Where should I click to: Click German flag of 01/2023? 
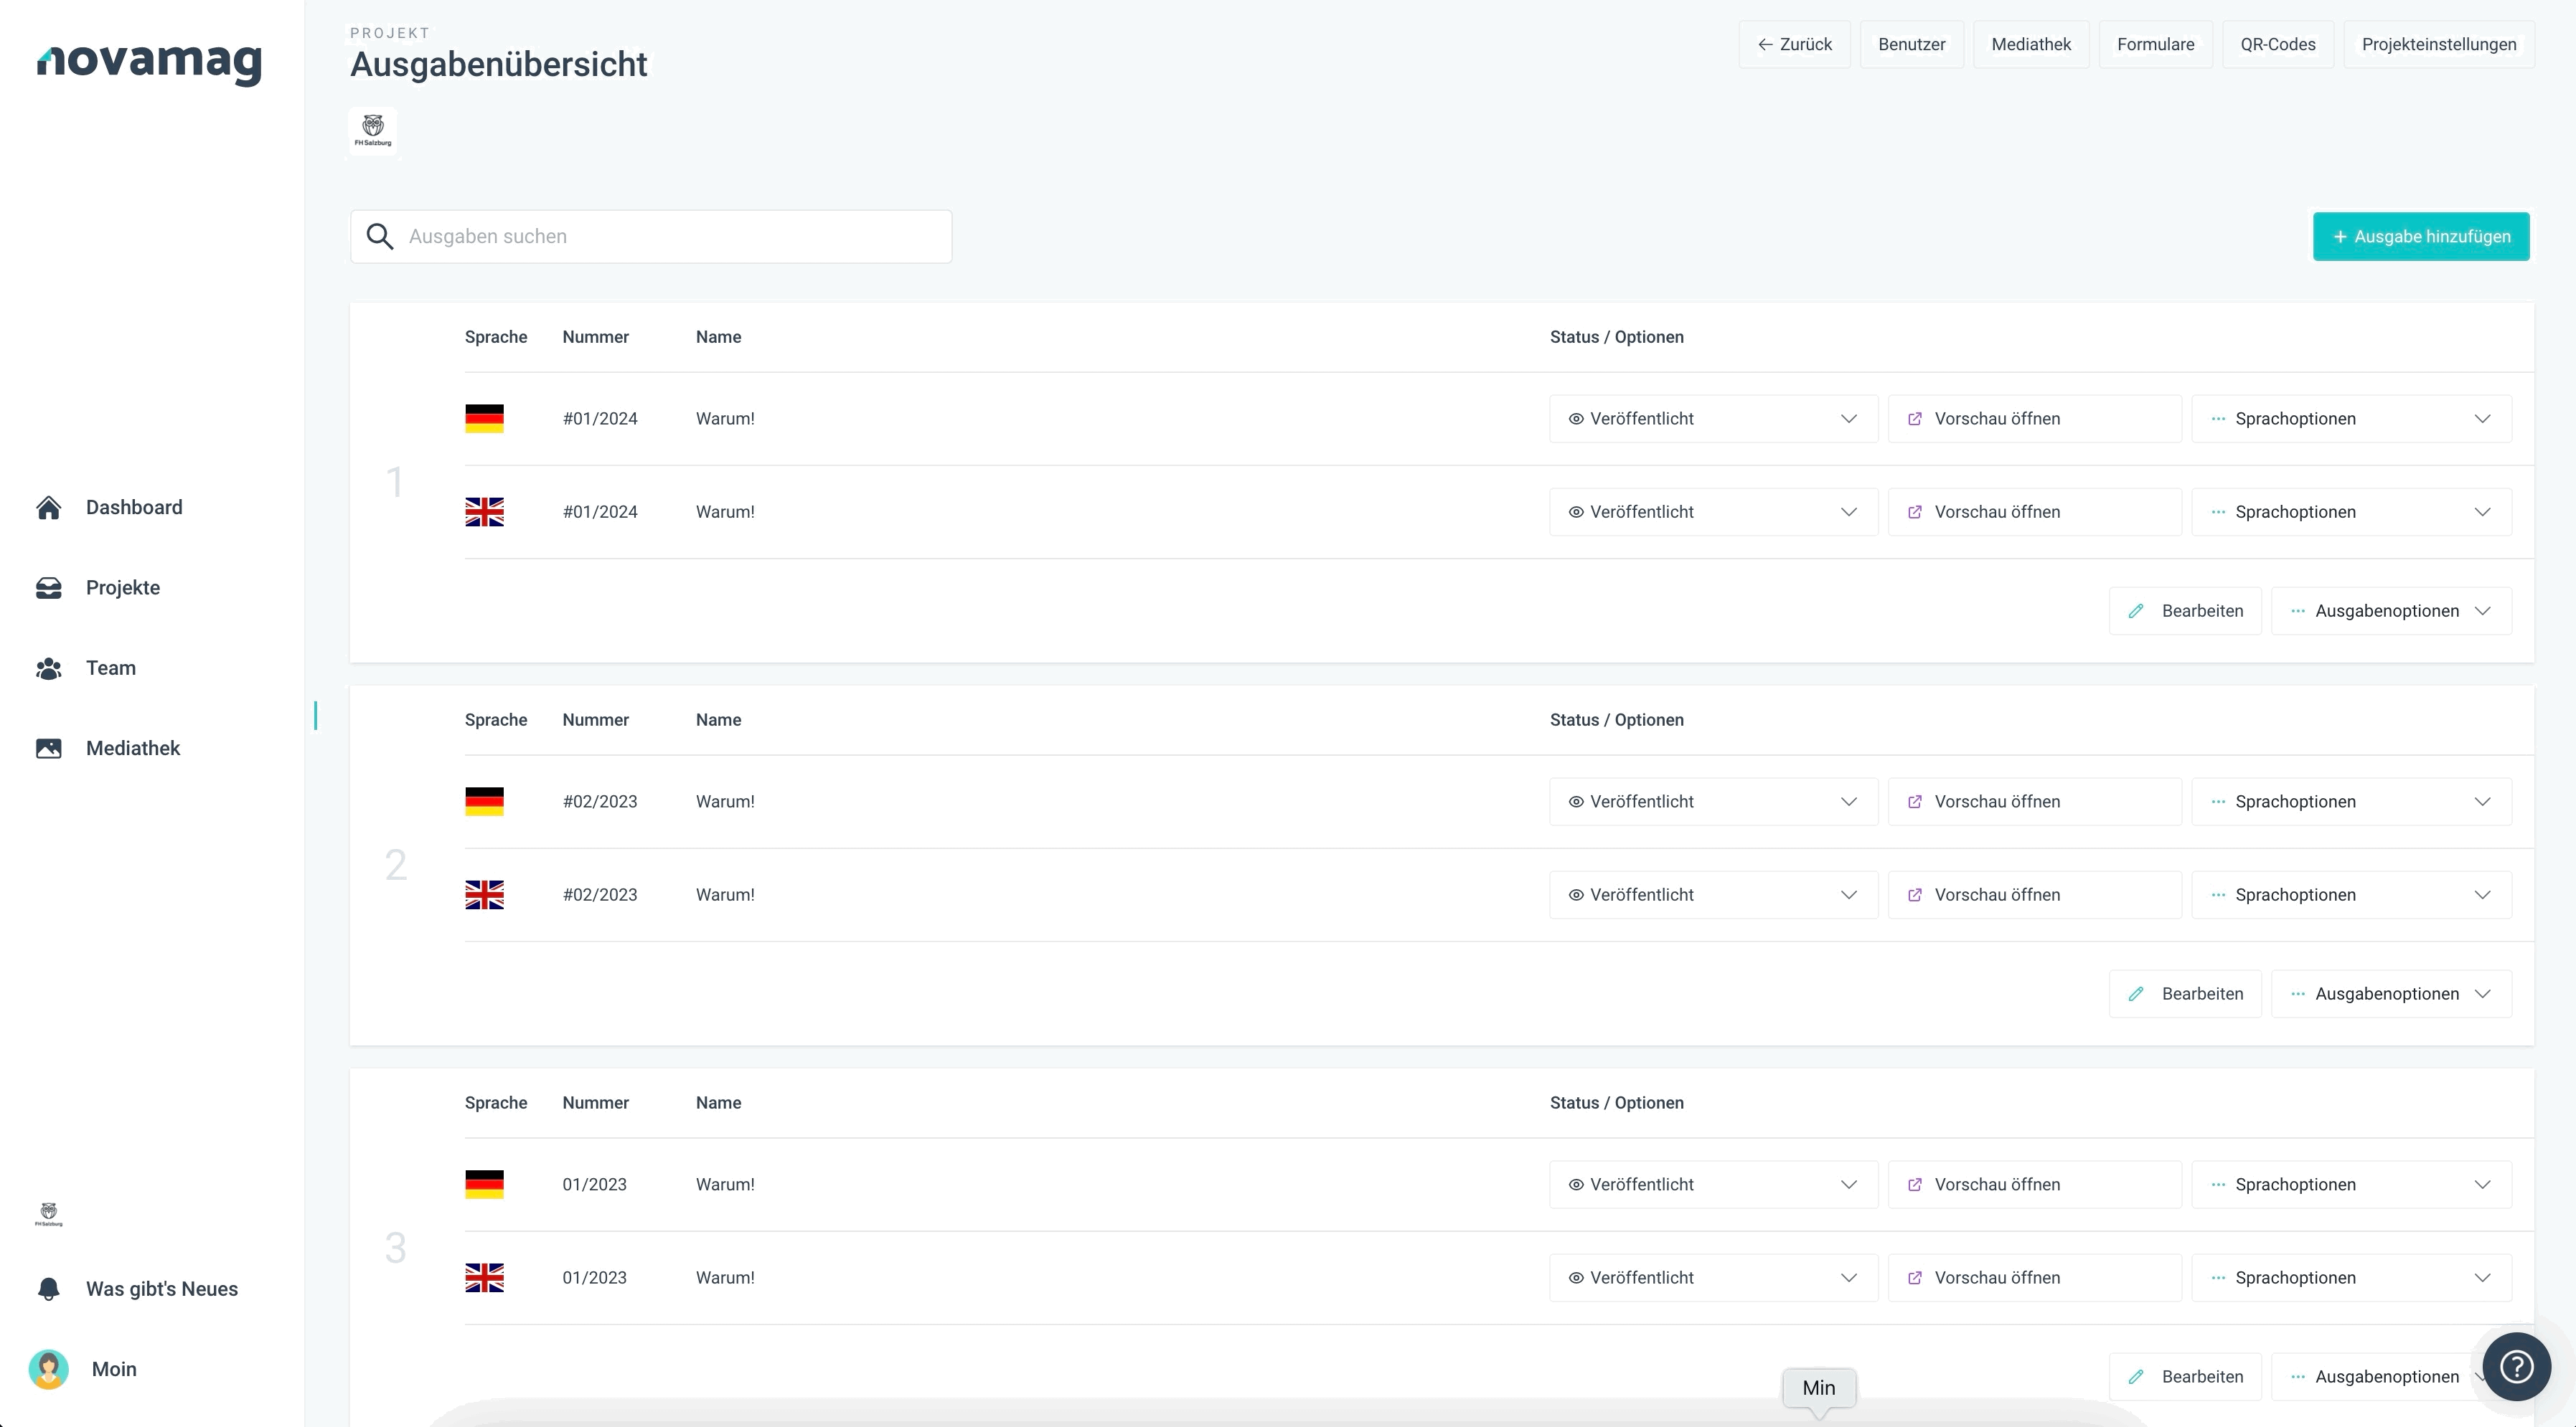(x=485, y=1184)
